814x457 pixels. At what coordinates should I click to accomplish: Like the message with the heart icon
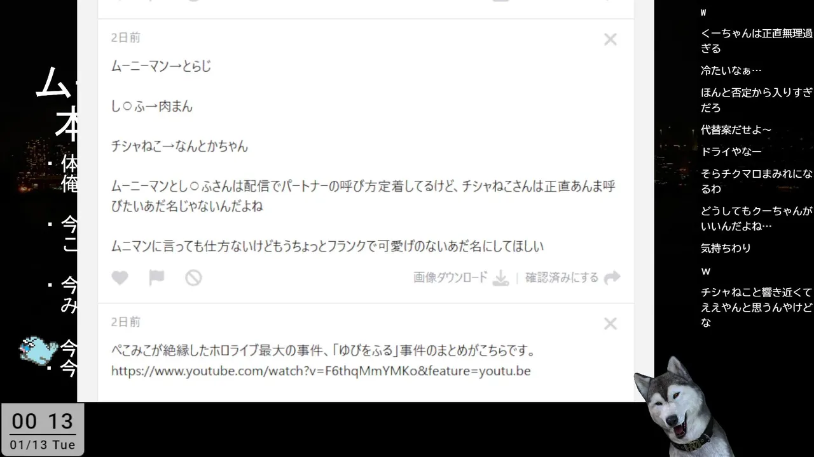pos(120,278)
